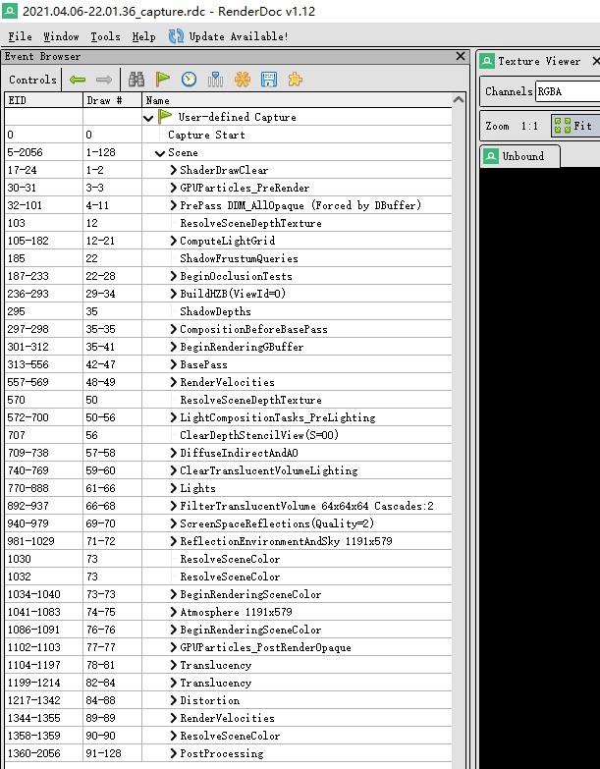
Task: Select Translucency 1104-1197 row
Action: click(x=229, y=665)
